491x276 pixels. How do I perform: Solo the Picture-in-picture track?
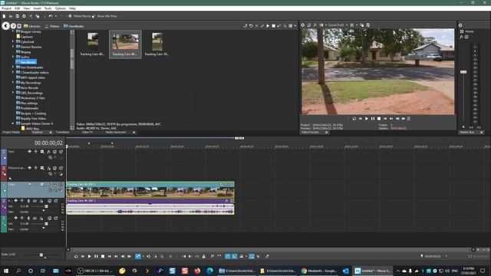[61, 168]
